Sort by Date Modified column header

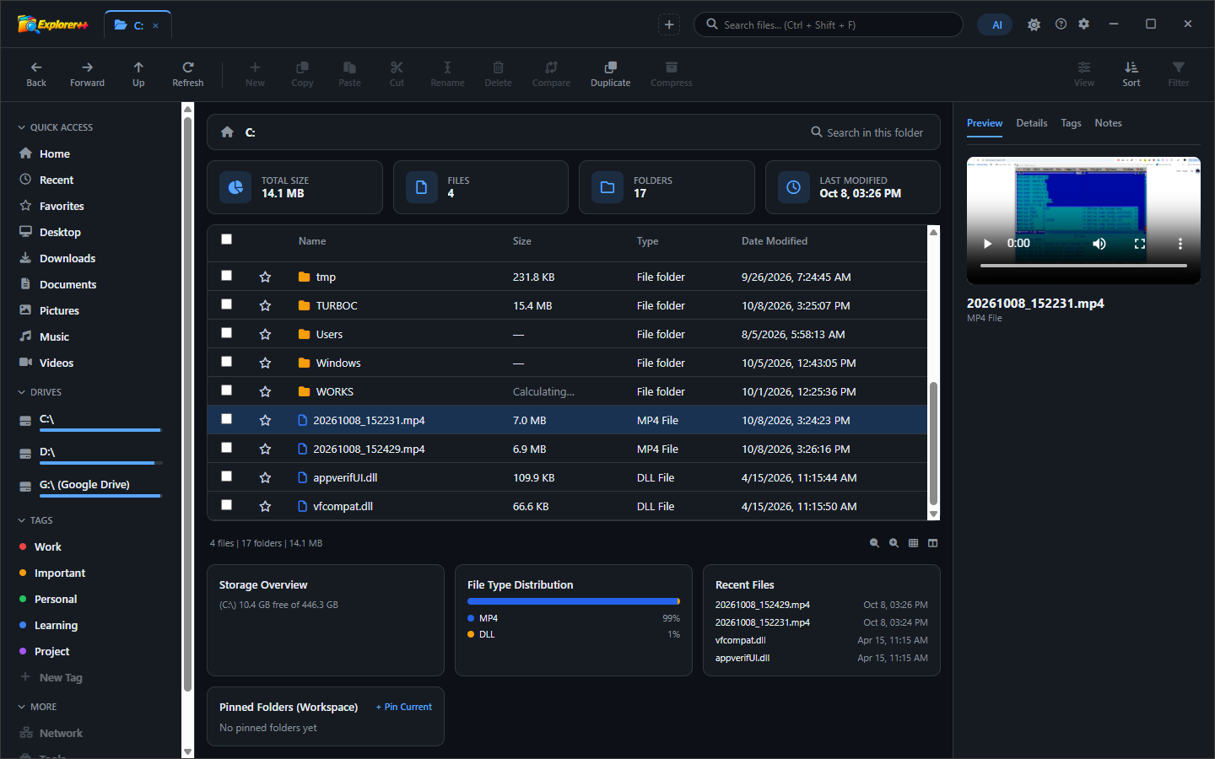tap(775, 241)
